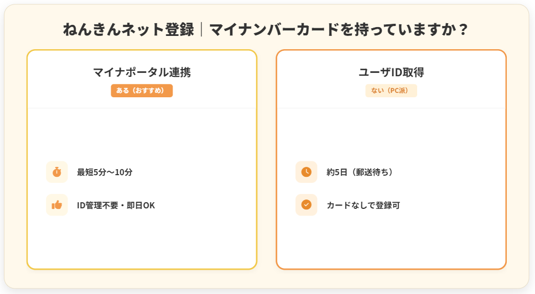
Task: Click the 最短5分〜10分 text
Action: pos(105,172)
